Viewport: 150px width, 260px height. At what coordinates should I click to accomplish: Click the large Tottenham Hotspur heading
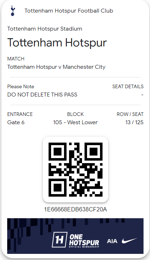point(57,43)
